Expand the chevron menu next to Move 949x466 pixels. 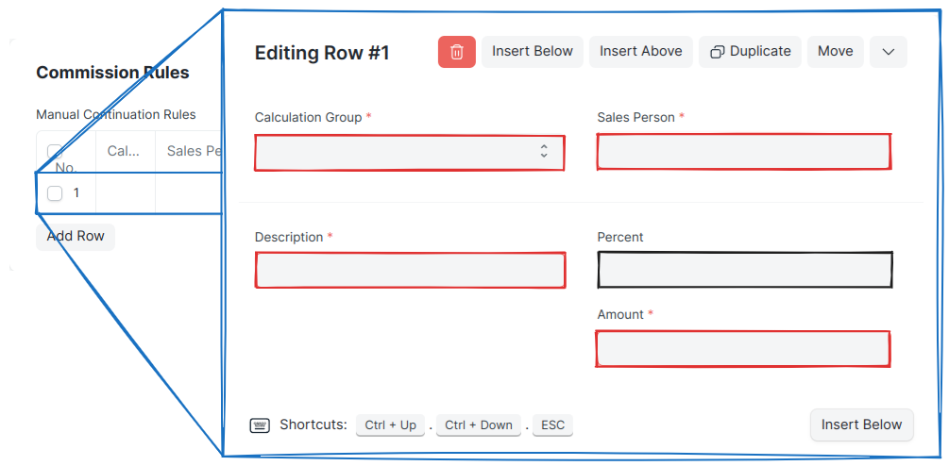pos(888,52)
